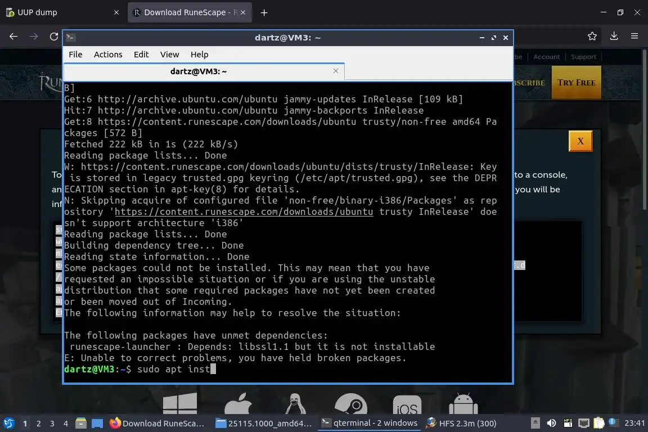Viewport: 648px width, 432px height.
Task: Select the Linux penguin download icon
Action: (x=295, y=404)
